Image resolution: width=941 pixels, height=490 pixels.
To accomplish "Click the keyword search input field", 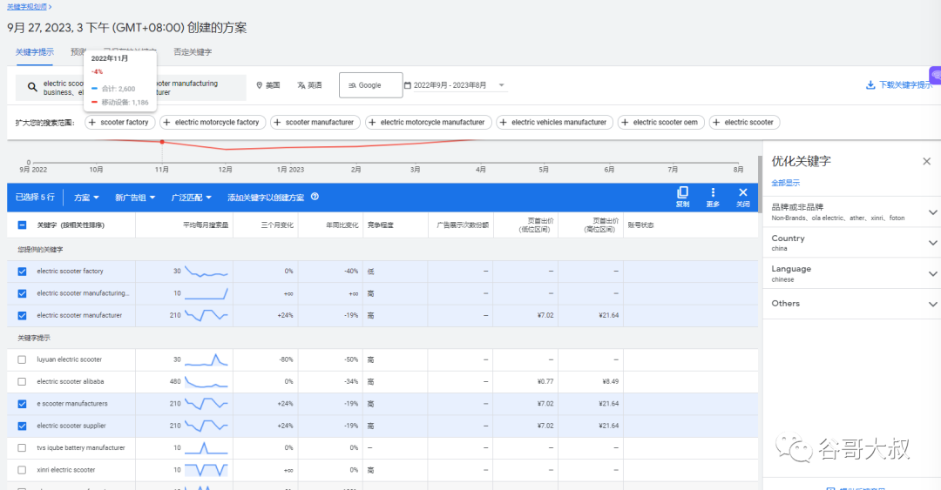I will [131, 88].
